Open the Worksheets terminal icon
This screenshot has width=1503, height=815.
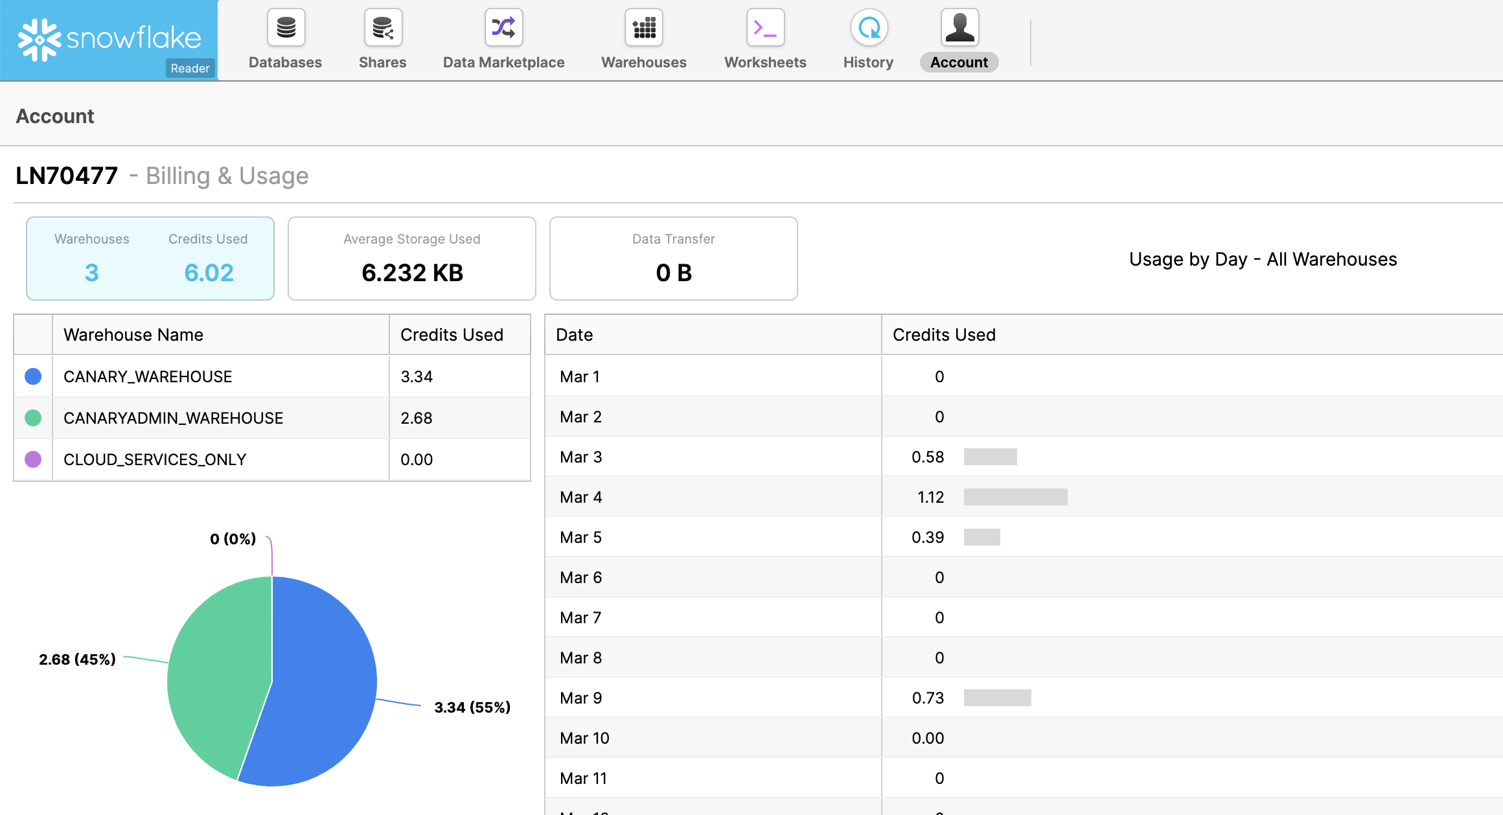(x=765, y=28)
